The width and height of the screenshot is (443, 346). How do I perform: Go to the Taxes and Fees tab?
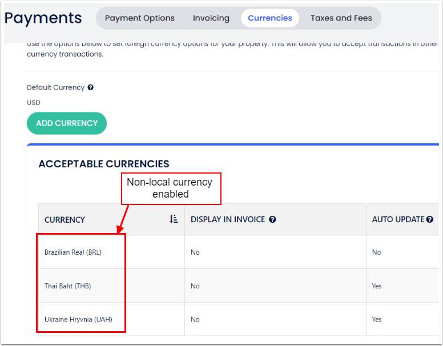point(341,18)
